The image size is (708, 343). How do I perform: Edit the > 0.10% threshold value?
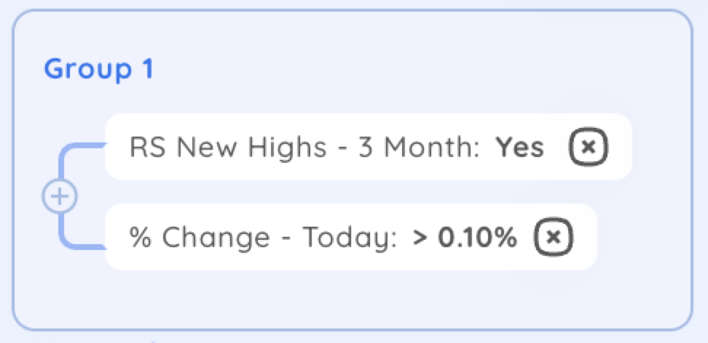464,237
